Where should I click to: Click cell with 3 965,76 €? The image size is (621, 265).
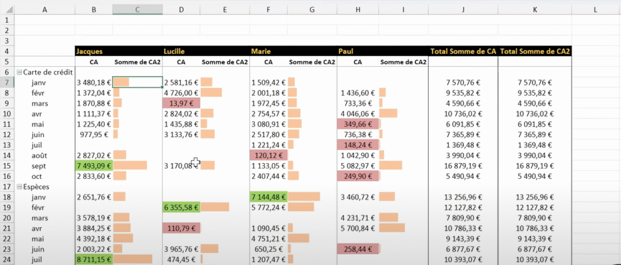coord(181,249)
